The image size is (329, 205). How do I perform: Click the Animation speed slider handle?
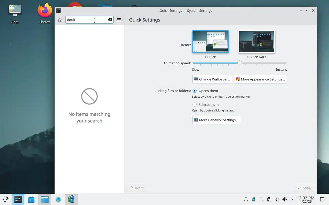(240, 63)
